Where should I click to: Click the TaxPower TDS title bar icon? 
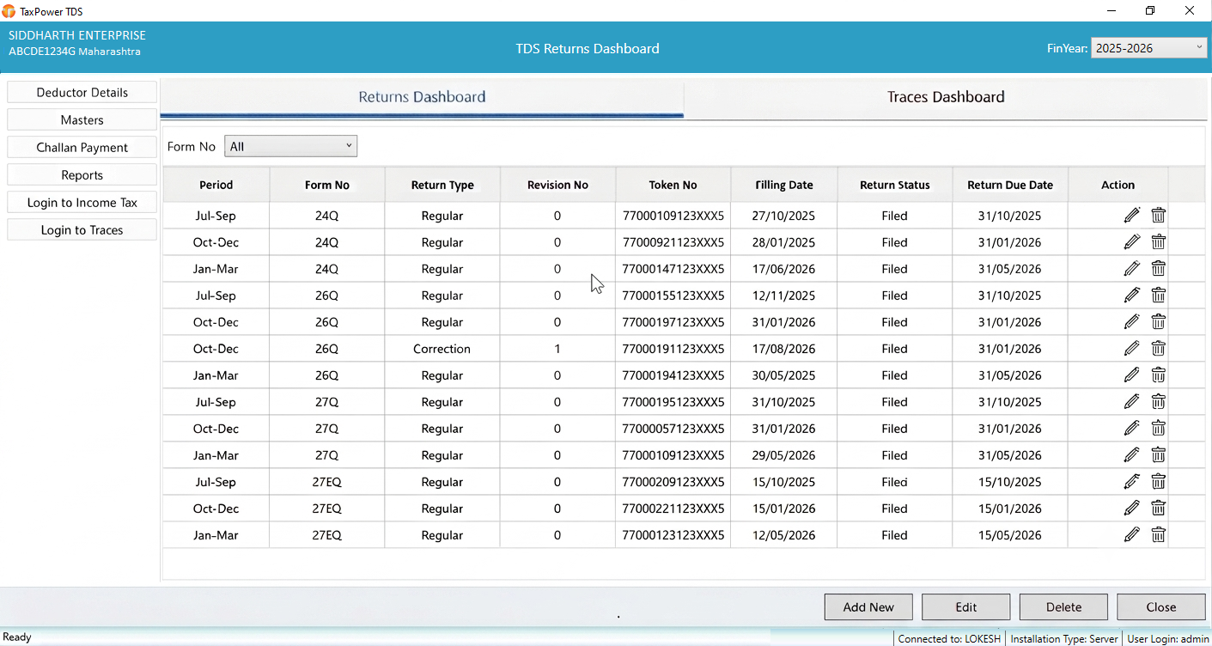[x=9, y=11]
